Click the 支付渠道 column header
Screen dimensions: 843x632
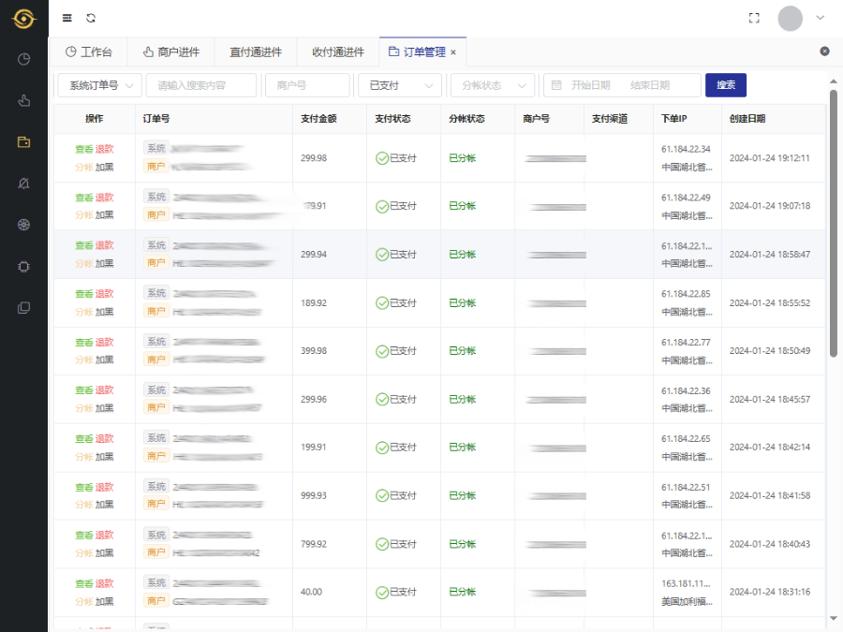610,118
